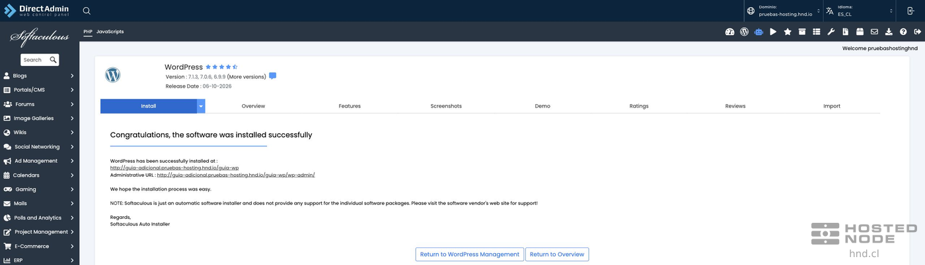The image size is (925, 265).
Task: Click the DirectAdmin logout icon
Action: [x=910, y=11]
